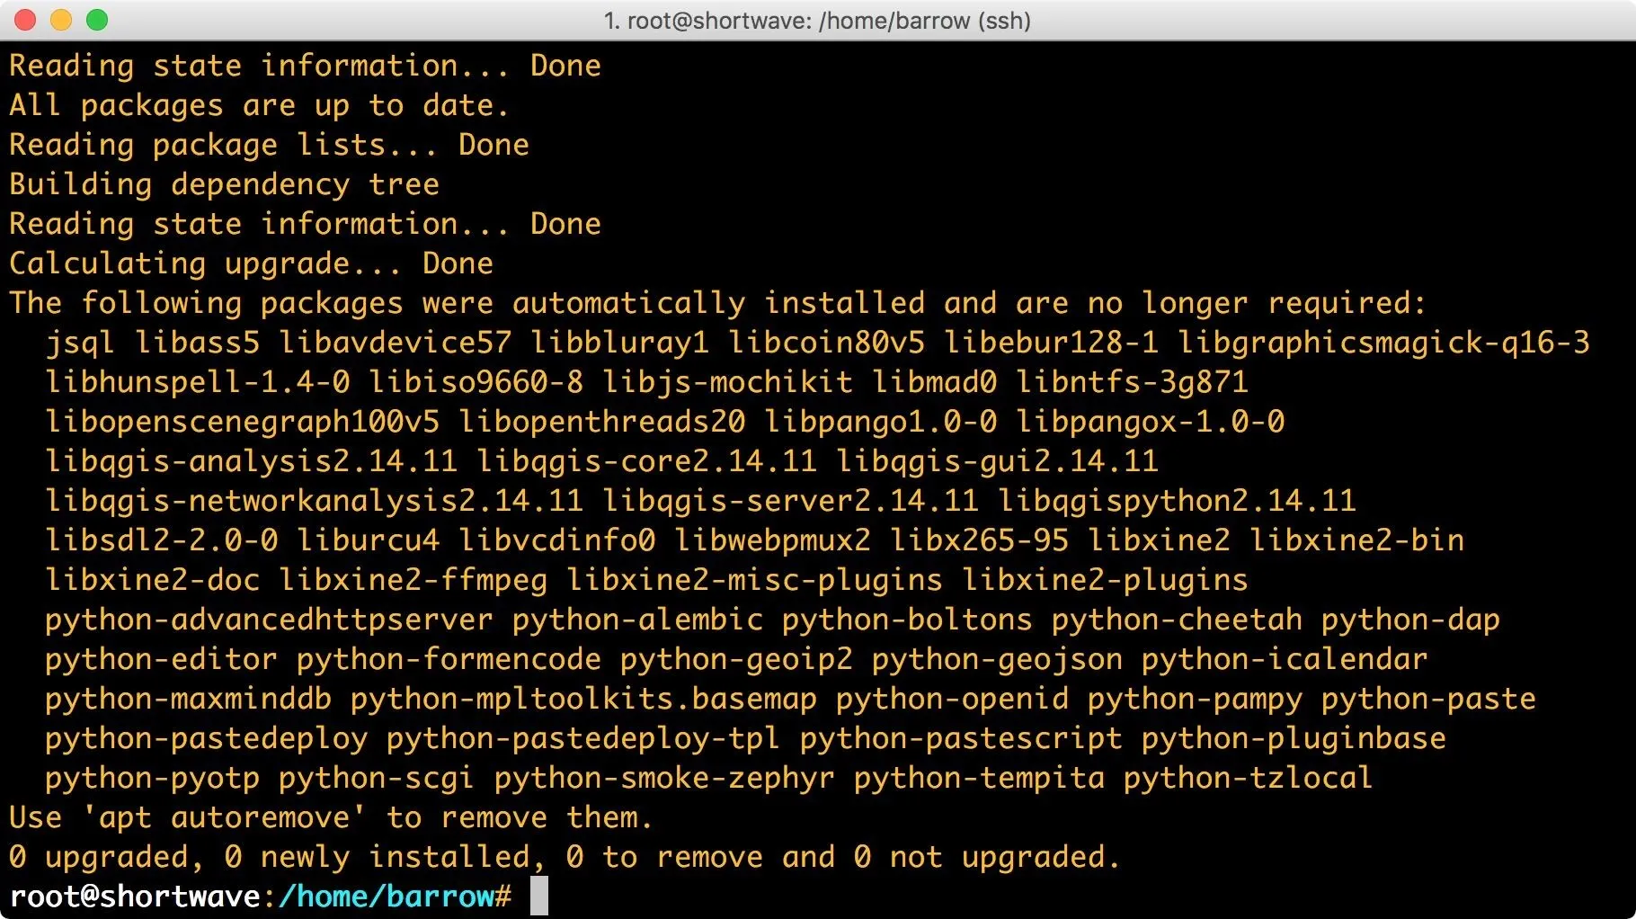
Task: Click the yellow minimize window button
Action: (x=61, y=20)
